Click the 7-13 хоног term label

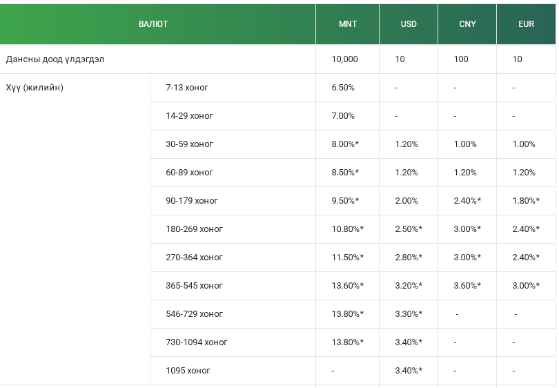tap(187, 88)
